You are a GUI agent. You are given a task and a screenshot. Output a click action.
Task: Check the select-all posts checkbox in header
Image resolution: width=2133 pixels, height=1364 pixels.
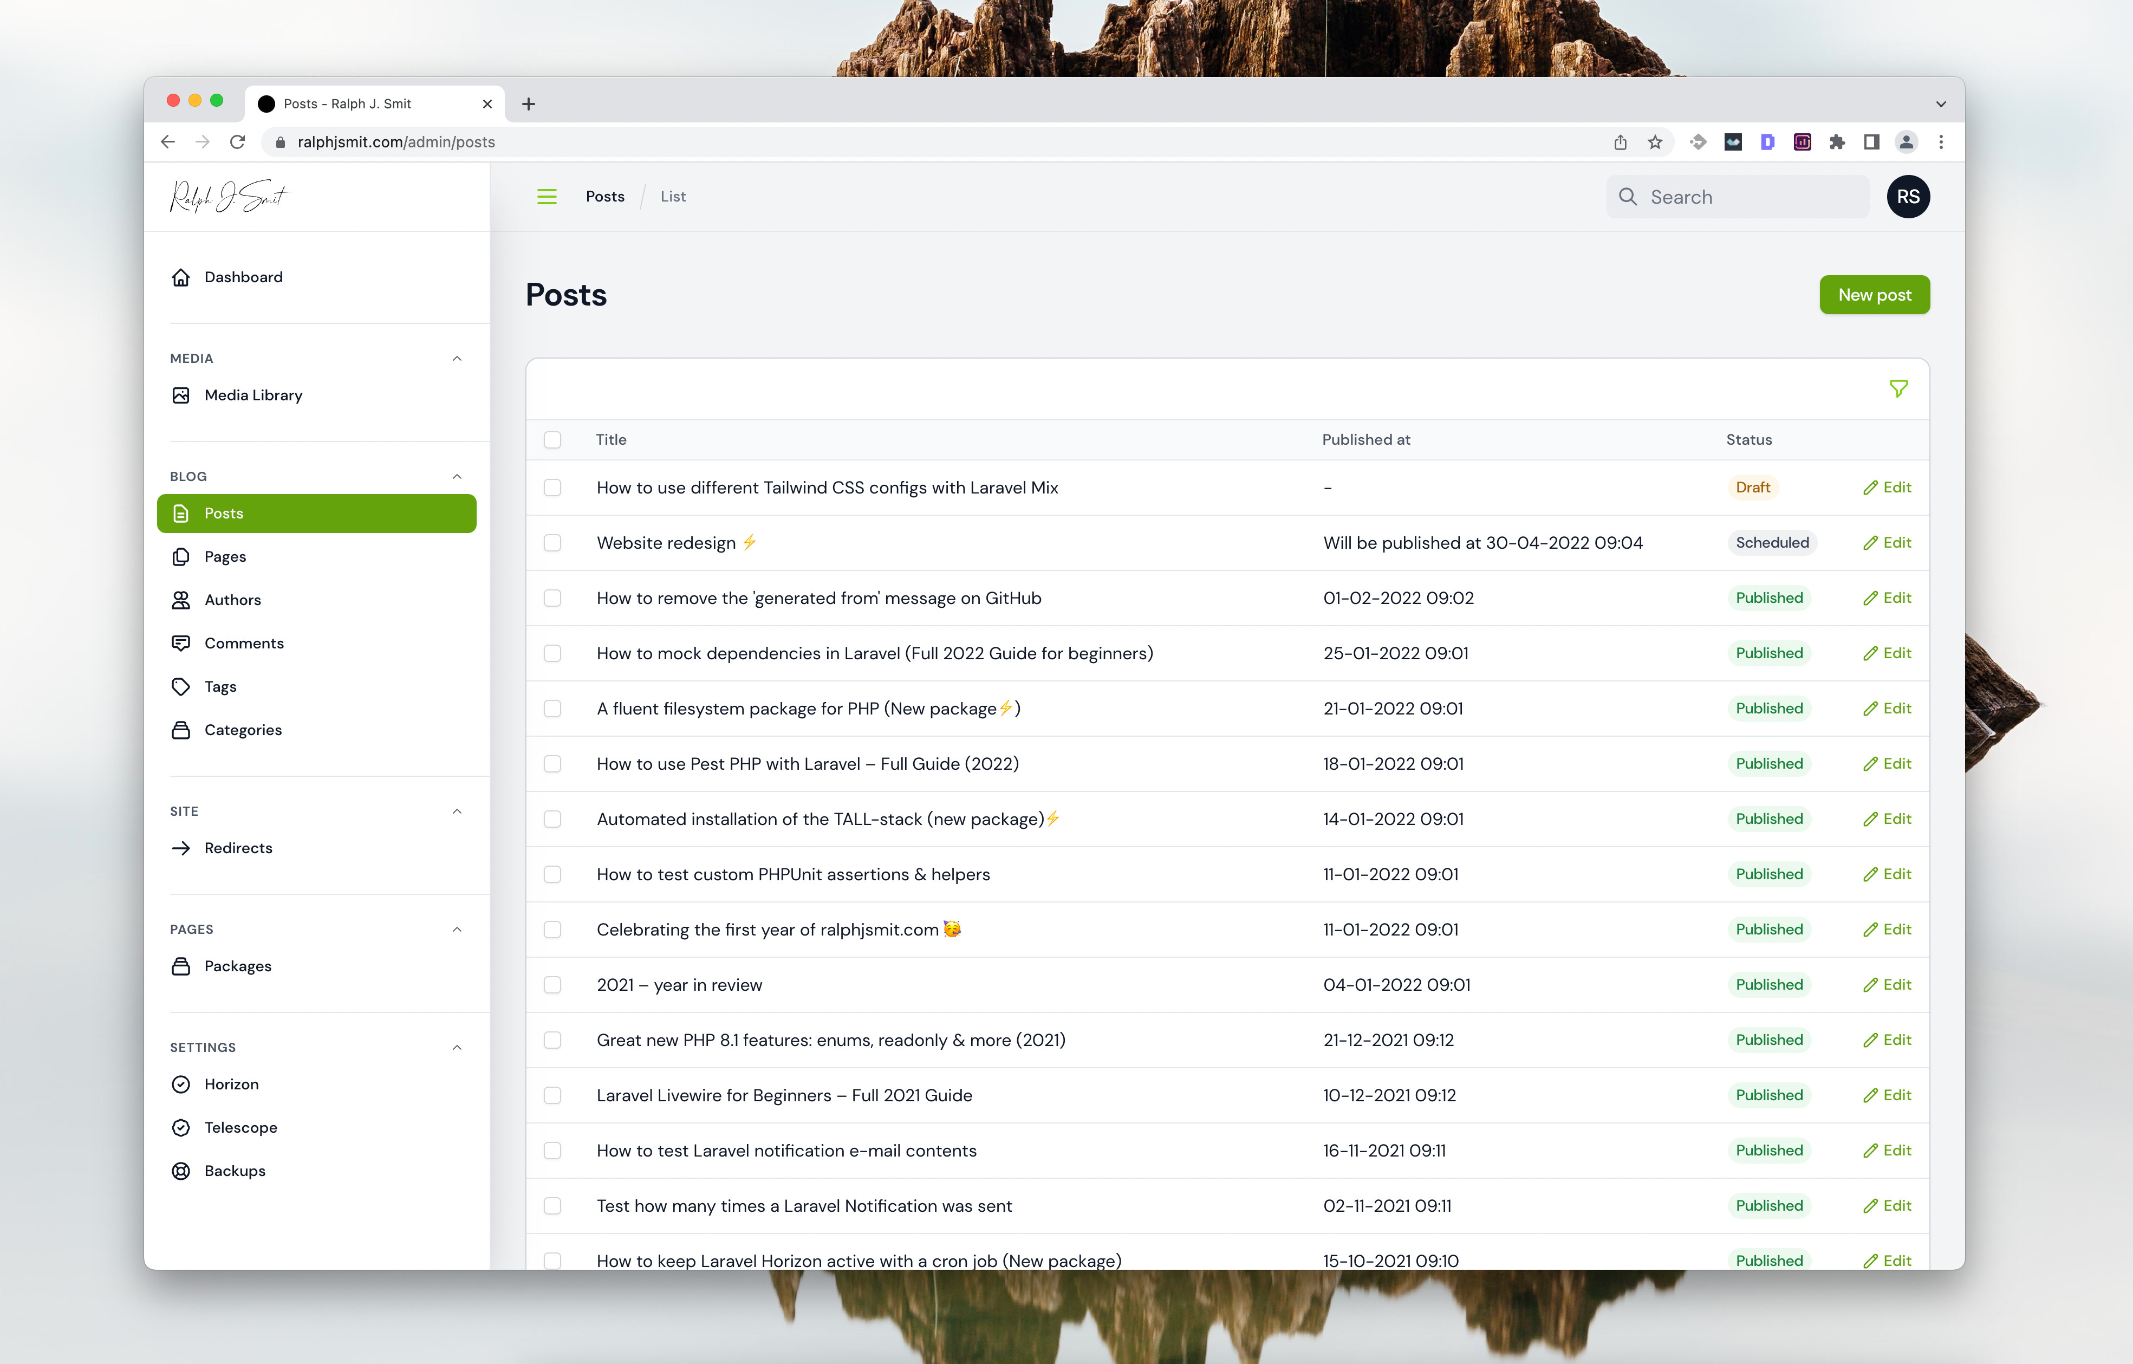click(x=552, y=440)
